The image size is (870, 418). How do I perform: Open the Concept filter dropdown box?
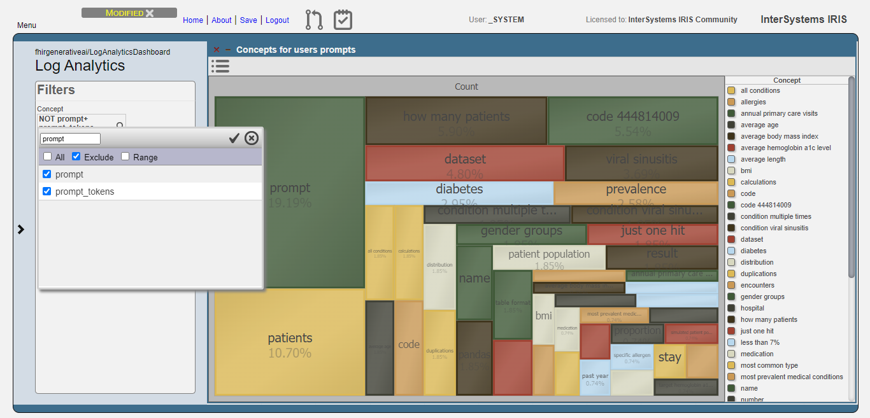pyautogui.click(x=82, y=121)
